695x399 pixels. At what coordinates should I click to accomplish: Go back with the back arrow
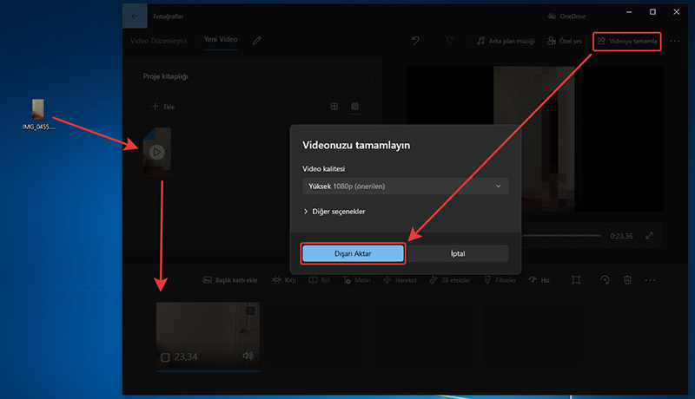tap(134, 15)
